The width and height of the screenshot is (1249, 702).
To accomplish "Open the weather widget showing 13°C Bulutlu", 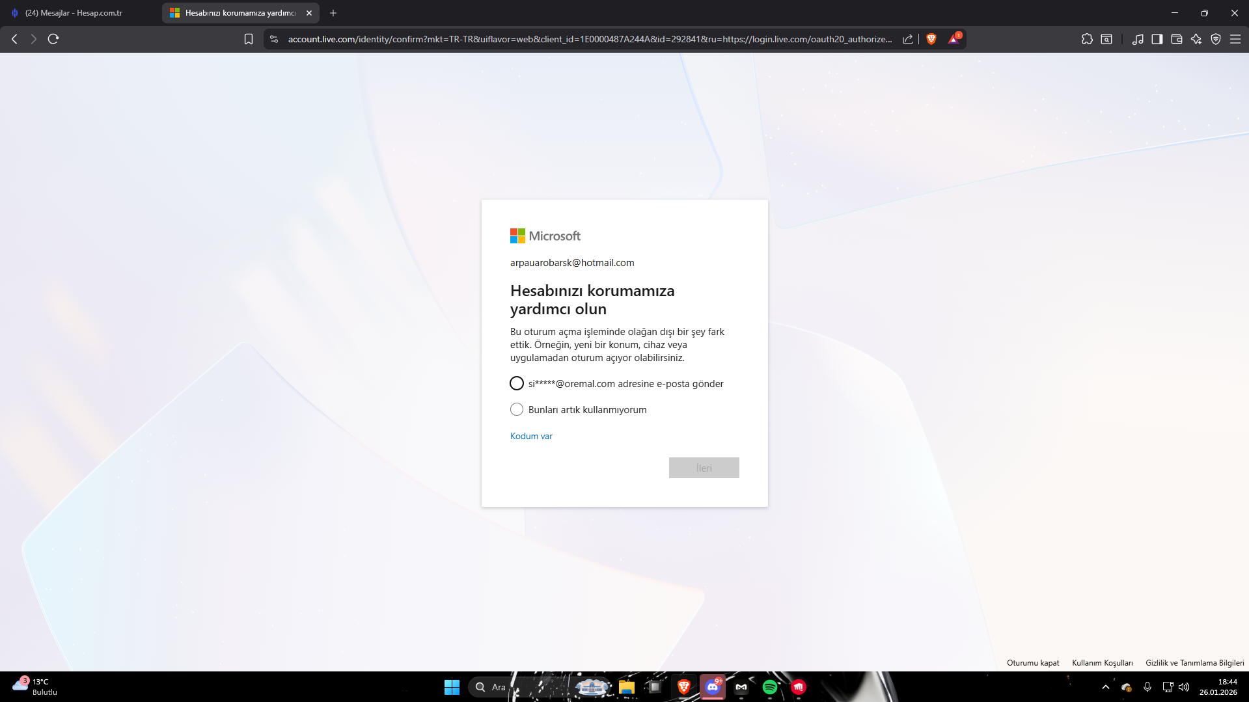I will coord(34,687).
